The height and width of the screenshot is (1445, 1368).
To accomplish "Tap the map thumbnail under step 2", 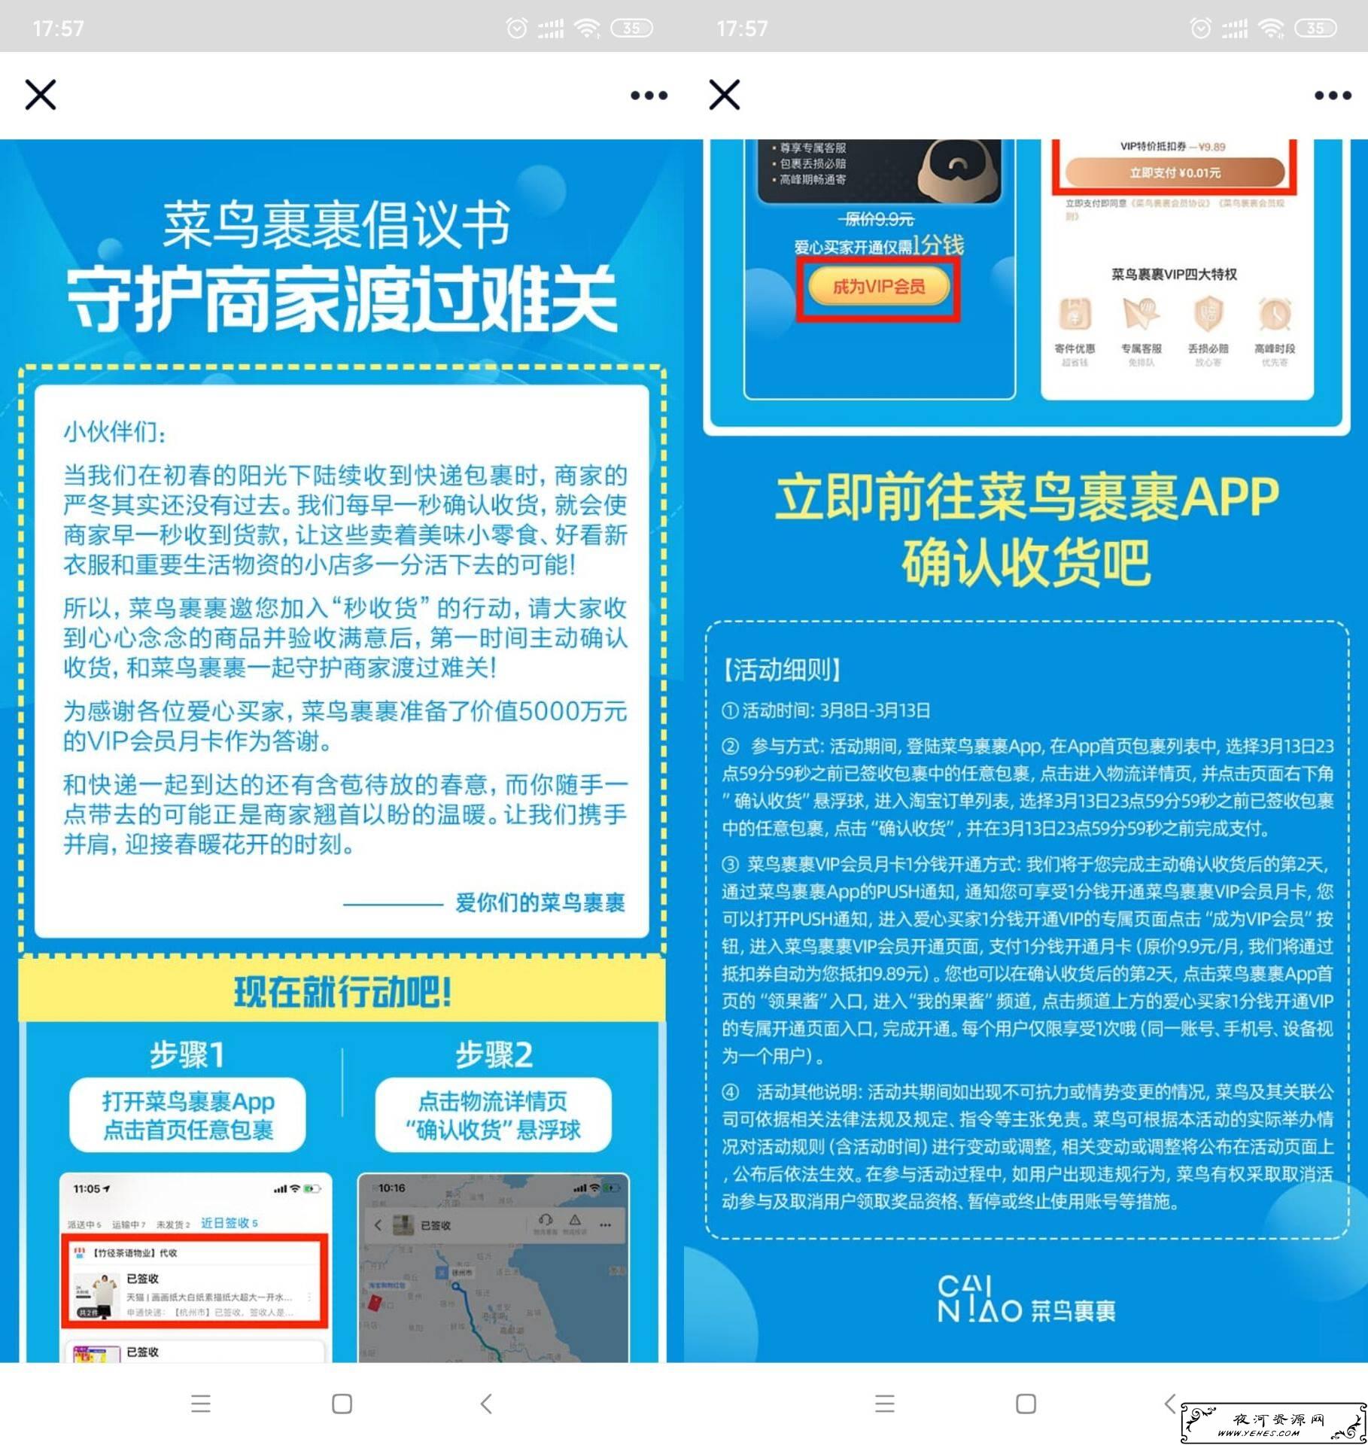I will (x=494, y=1268).
